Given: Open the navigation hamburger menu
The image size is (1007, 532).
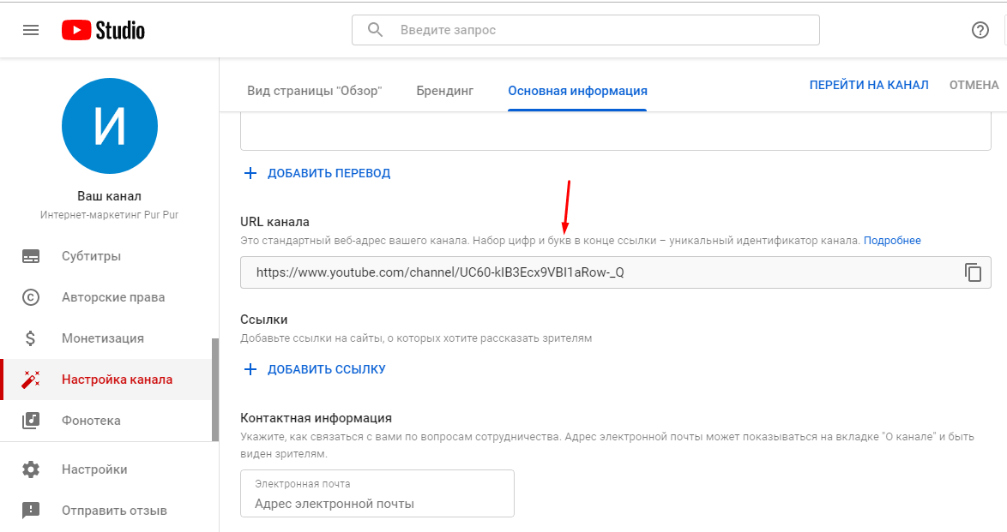Looking at the screenshot, I should 31,29.
